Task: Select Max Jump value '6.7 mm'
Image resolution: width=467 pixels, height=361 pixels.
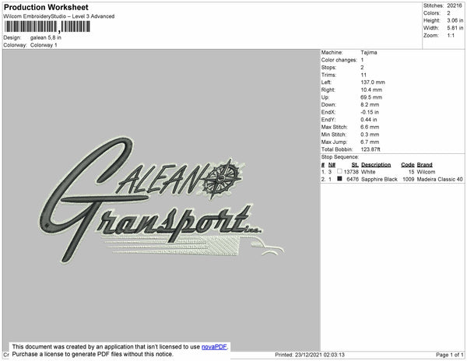Action: click(x=370, y=142)
